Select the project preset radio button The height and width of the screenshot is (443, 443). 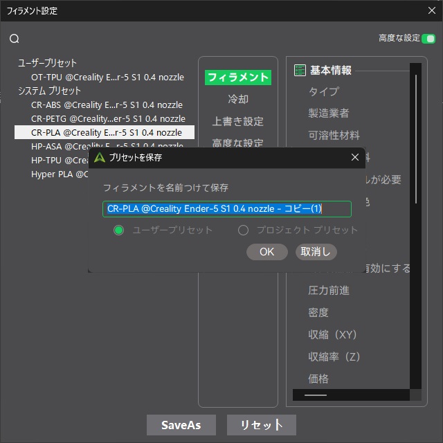tap(243, 230)
